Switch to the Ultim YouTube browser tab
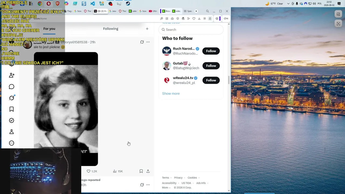This screenshot has width=345, height=194. 153,11
